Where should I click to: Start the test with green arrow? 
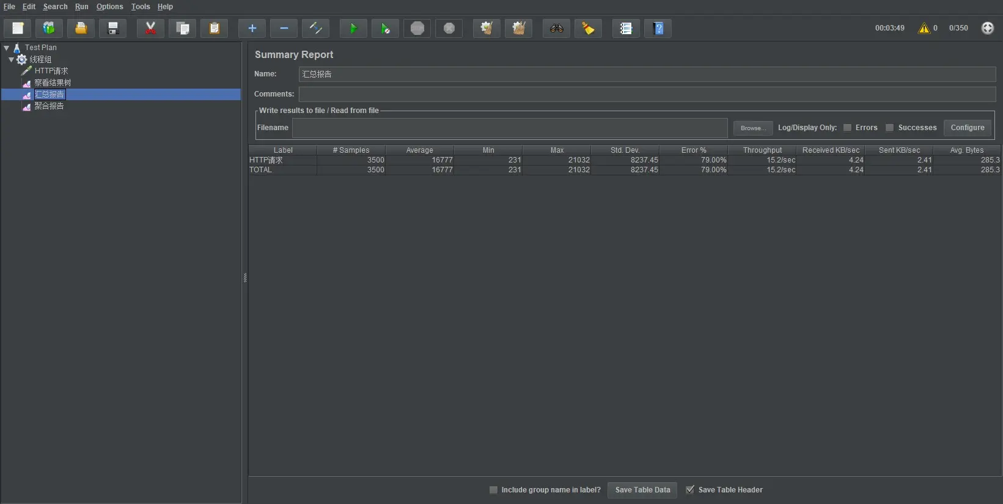pos(354,28)
